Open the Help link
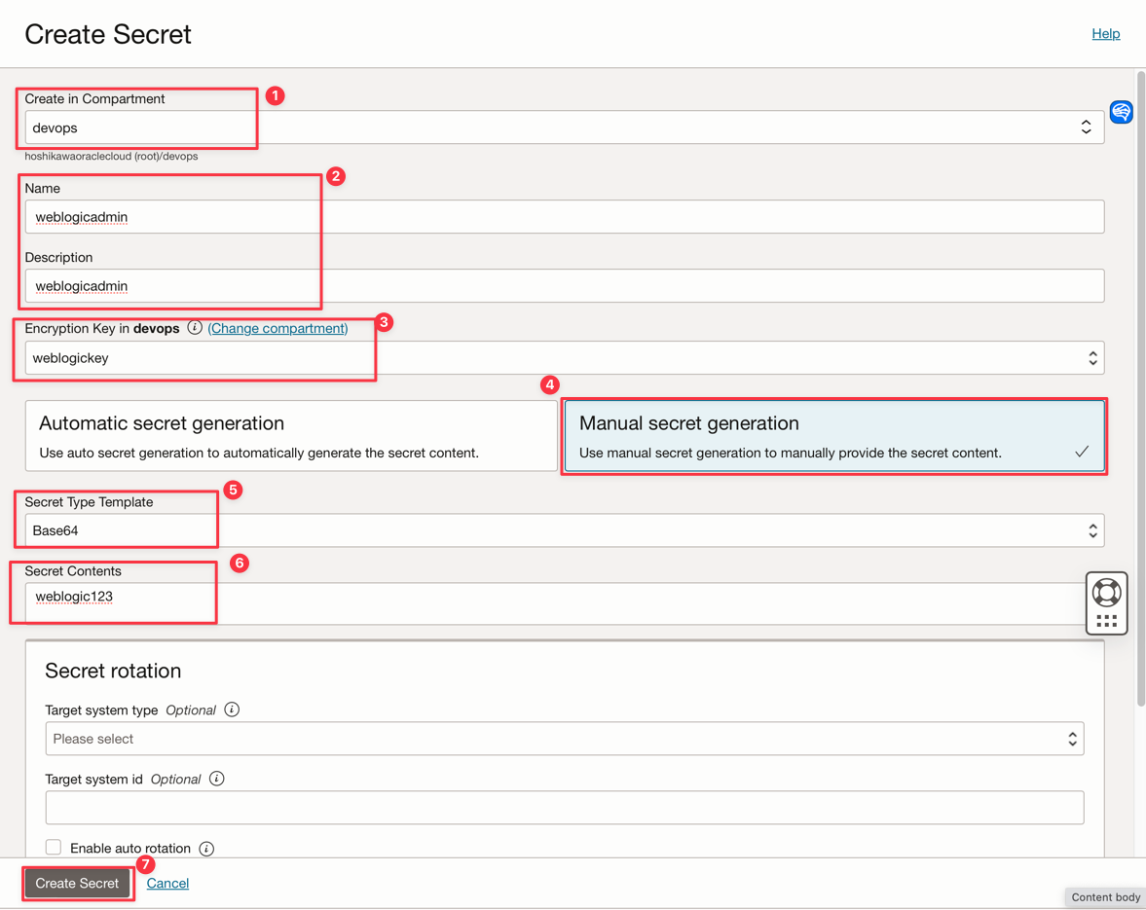Screen dimensions: 1146x910 point(1105,33)
